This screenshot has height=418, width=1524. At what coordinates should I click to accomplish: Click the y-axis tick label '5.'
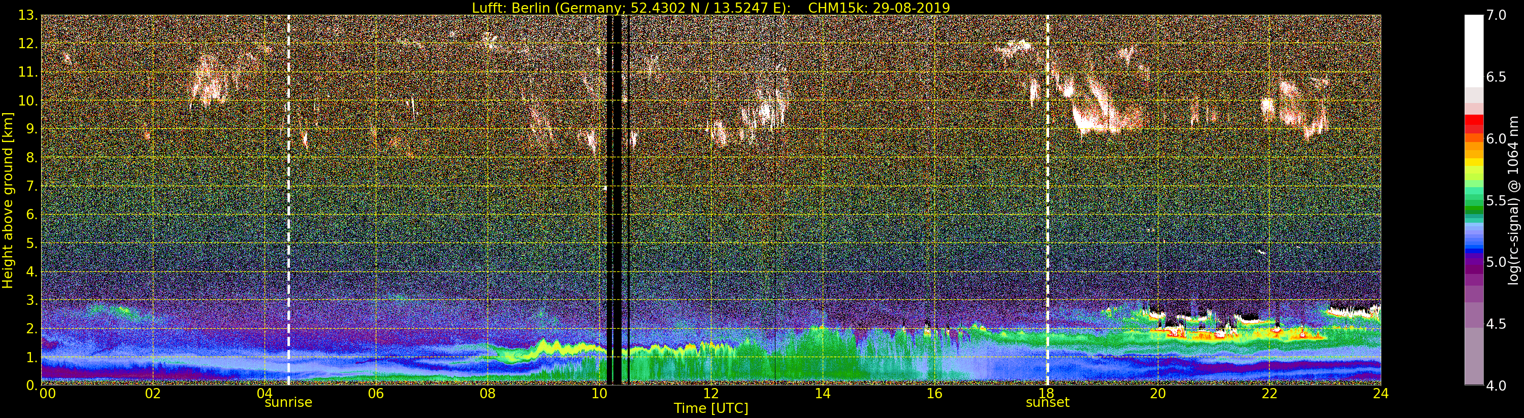click(32, 243)
